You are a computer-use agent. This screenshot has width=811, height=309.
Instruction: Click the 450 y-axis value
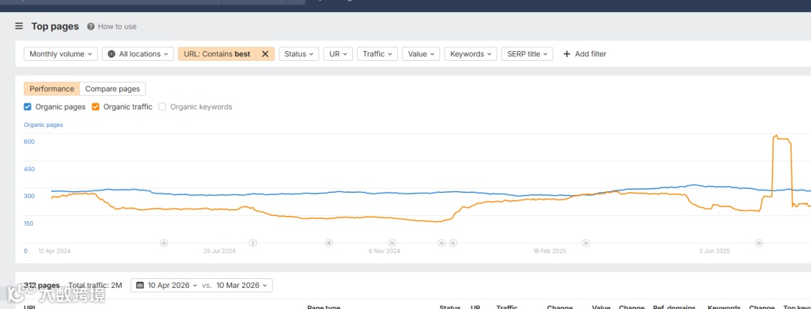point(29,169)
